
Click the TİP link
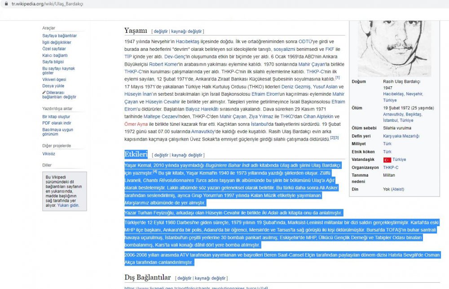pyautogui.click(x=128, y=57)
